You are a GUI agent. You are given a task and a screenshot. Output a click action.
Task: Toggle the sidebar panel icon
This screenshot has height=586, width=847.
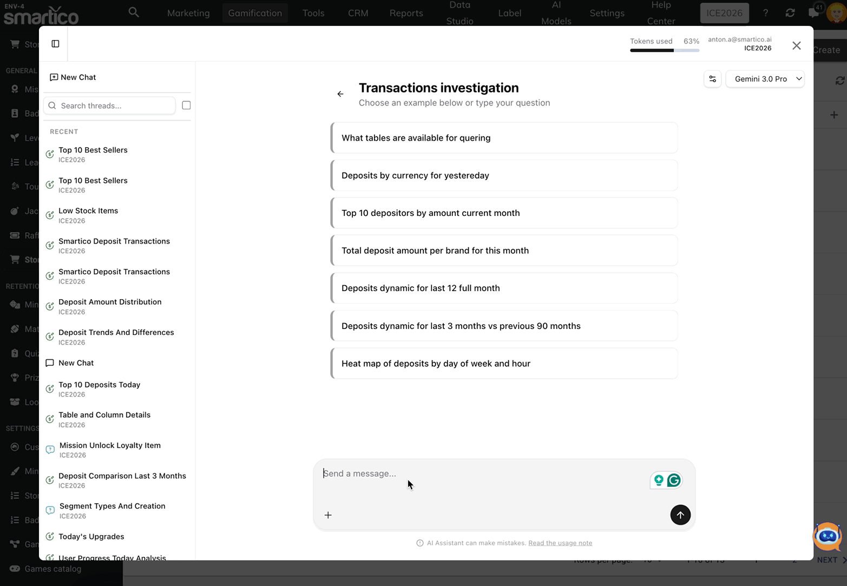pyautogui.click(x=55, y=44)
